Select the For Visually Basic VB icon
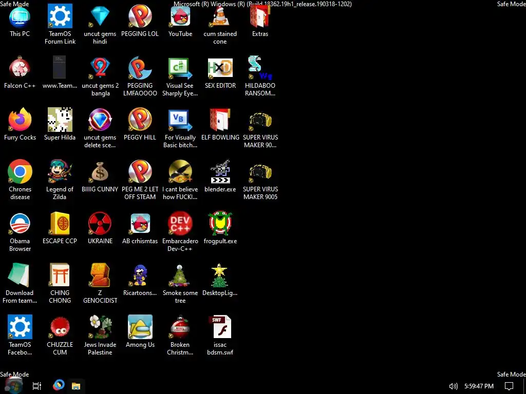 pos(180,120)
